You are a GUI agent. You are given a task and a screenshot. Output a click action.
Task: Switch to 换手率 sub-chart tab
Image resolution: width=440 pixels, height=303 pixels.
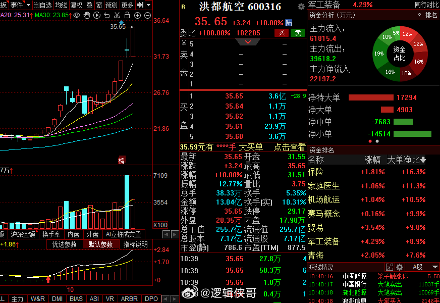[51, 234]
